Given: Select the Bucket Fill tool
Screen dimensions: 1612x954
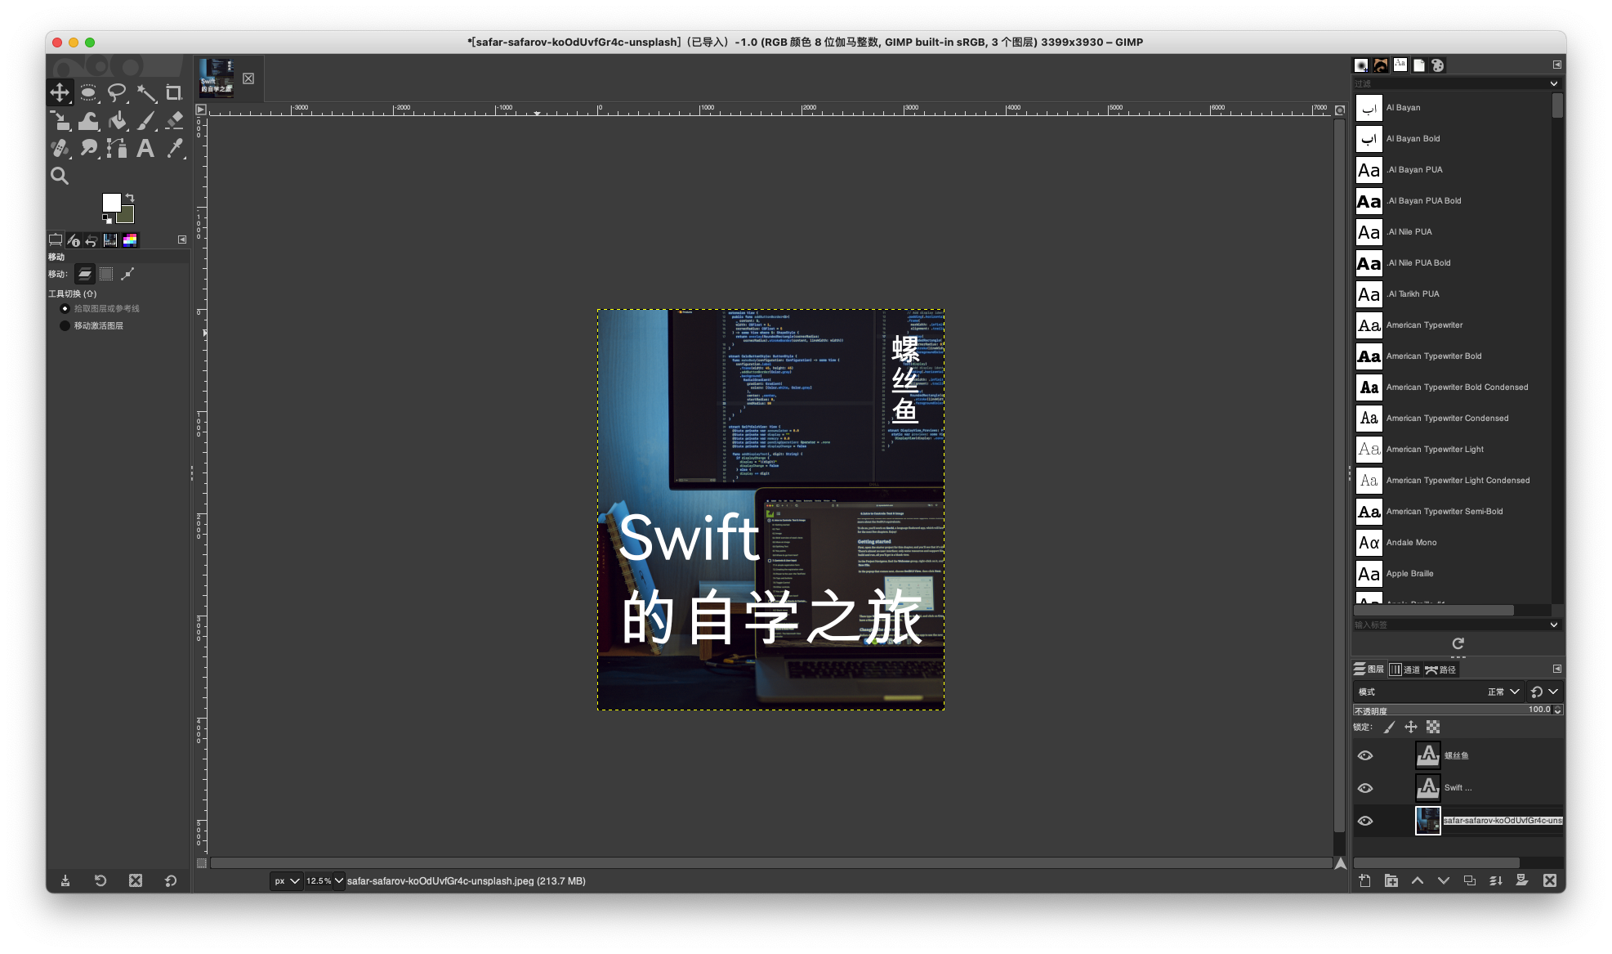Looking at the screenshot, I should (x=117, y=121).
